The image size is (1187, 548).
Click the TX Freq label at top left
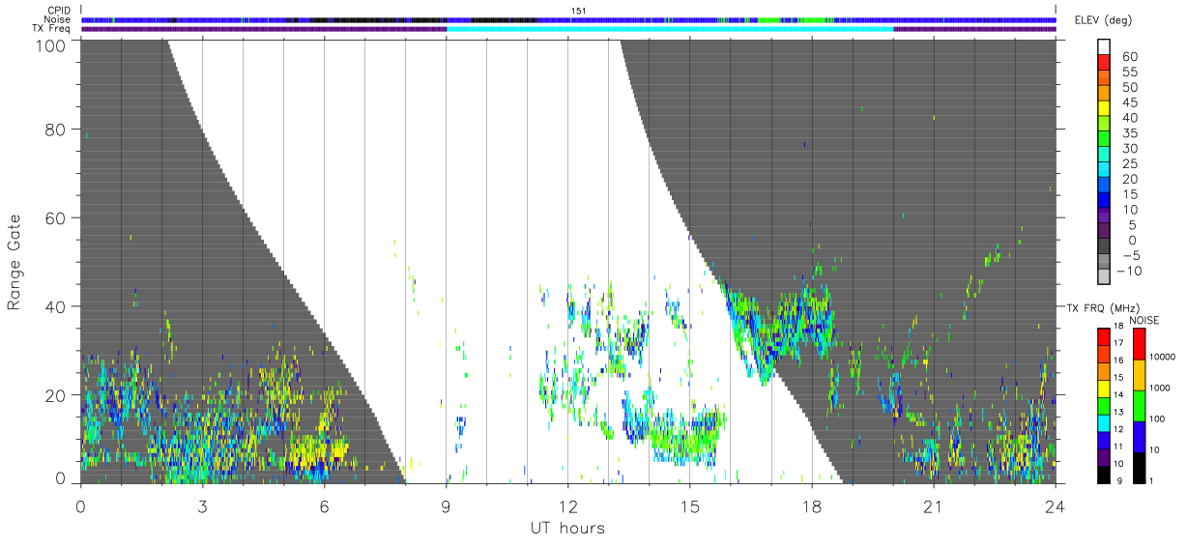[x=53, y=29]
